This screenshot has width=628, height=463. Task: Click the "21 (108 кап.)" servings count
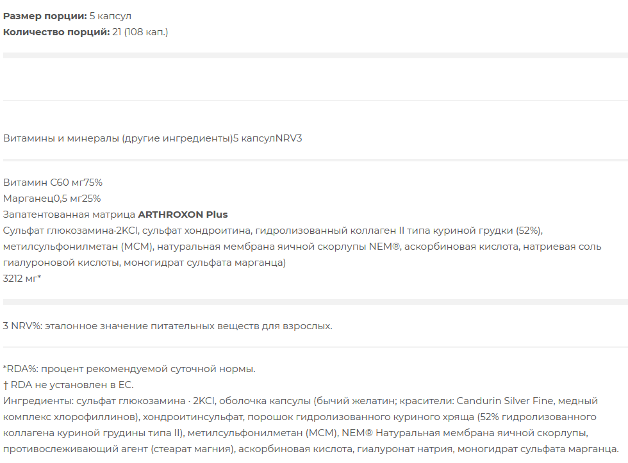[140, 32]
